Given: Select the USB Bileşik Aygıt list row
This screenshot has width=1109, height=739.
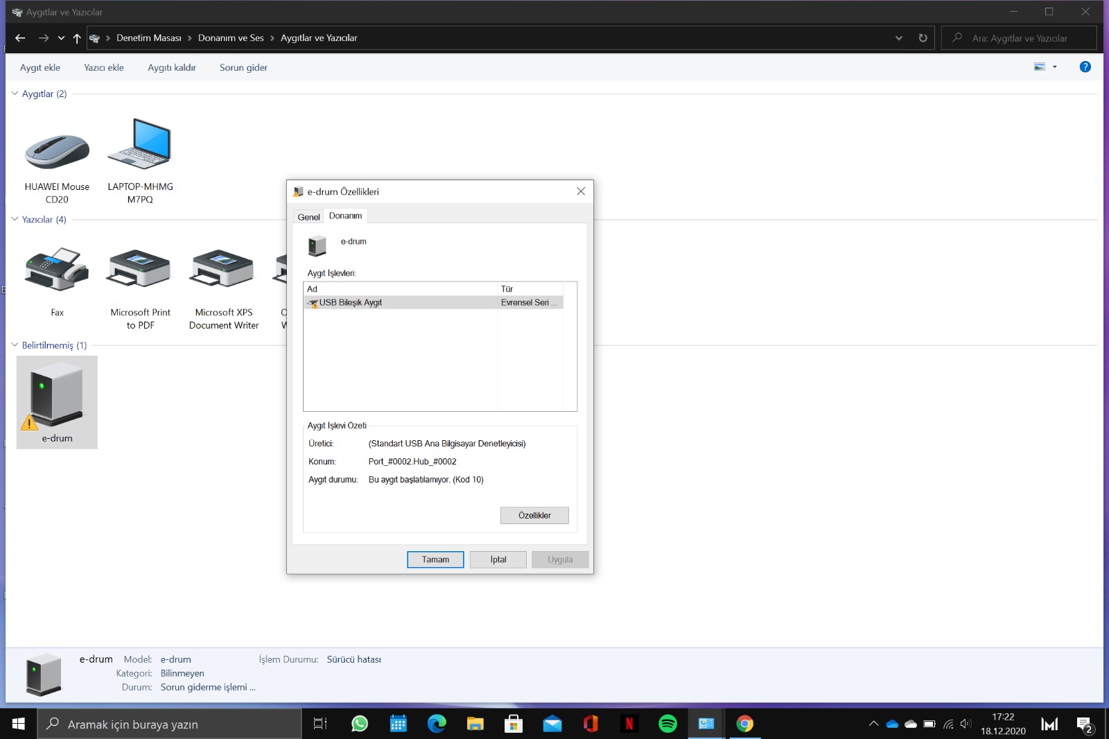Looking at the screenshot, I should (x=433, y=302).
